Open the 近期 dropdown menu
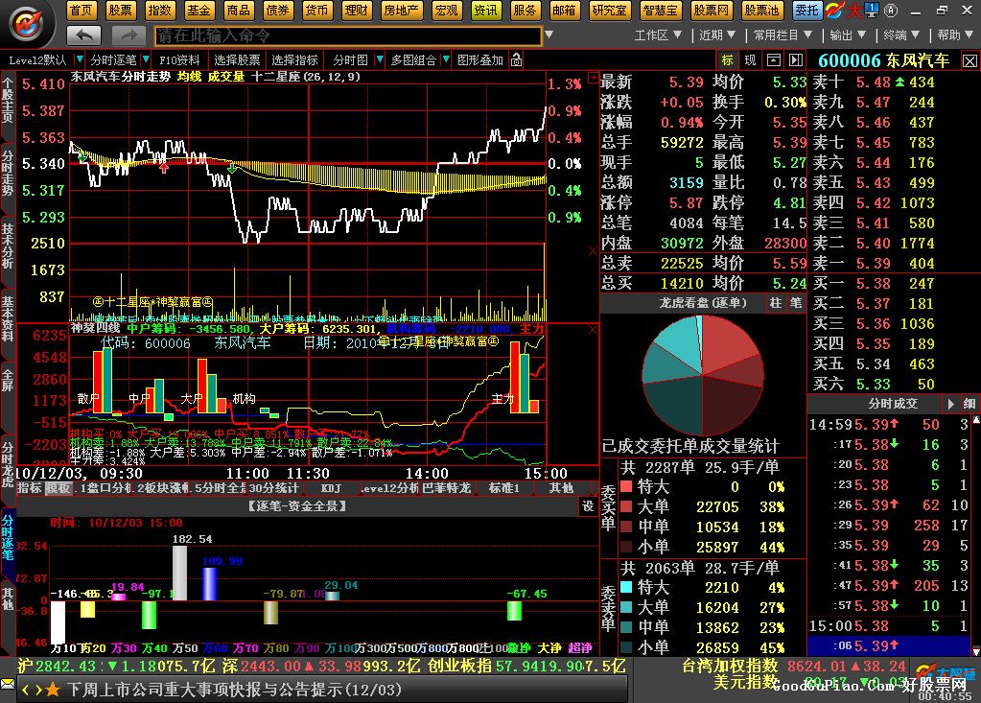The width and height of the screenshot is (981, 703). click(717, 35)
